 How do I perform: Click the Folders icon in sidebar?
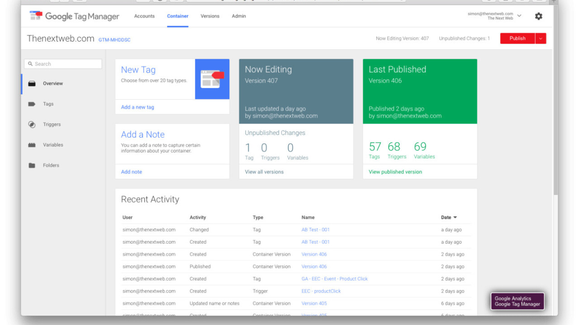[x=32, y=166]
